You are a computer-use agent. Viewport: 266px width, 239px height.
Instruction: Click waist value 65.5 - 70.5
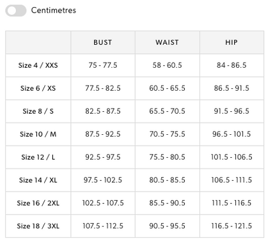coord(167,111)
